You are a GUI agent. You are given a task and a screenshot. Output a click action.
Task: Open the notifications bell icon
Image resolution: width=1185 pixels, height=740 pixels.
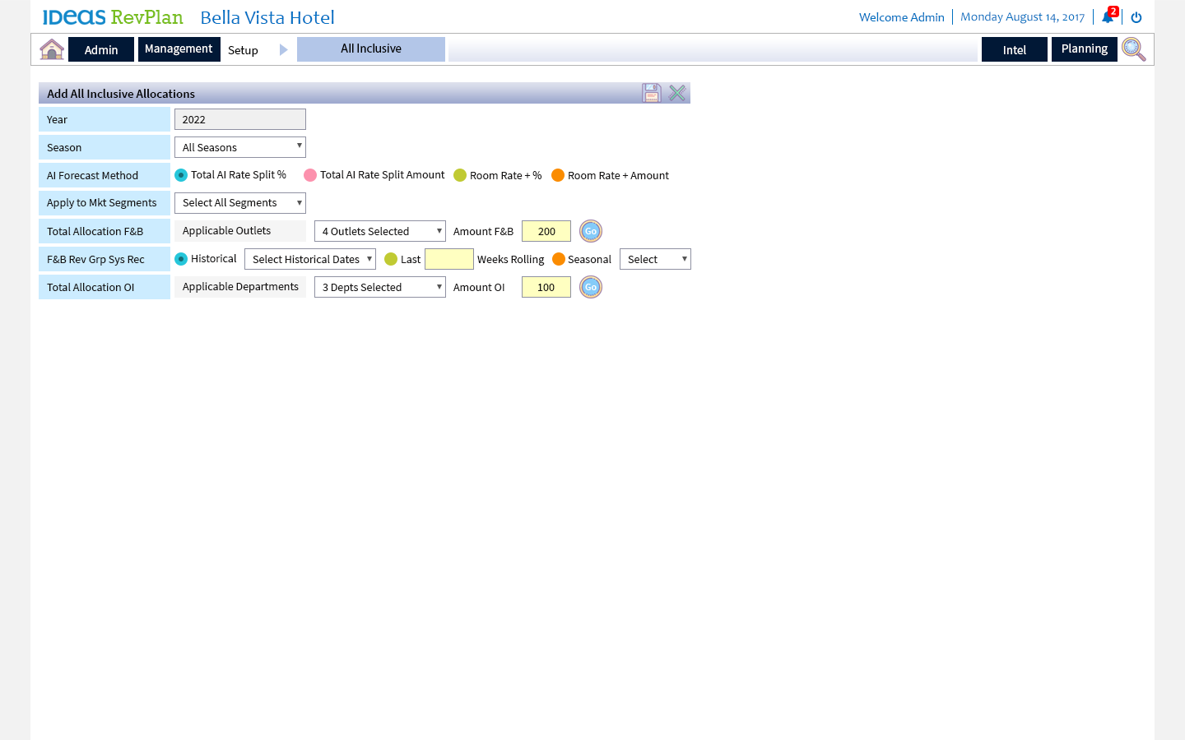pyautogui.click(x=1108, y=17)
